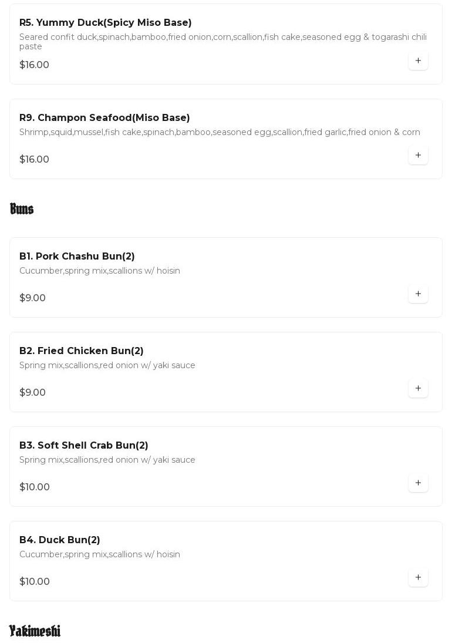This screenshot has height=643, width=452.
Task: Select B4. Duck Bun(2) title
Action: (60, 540)
